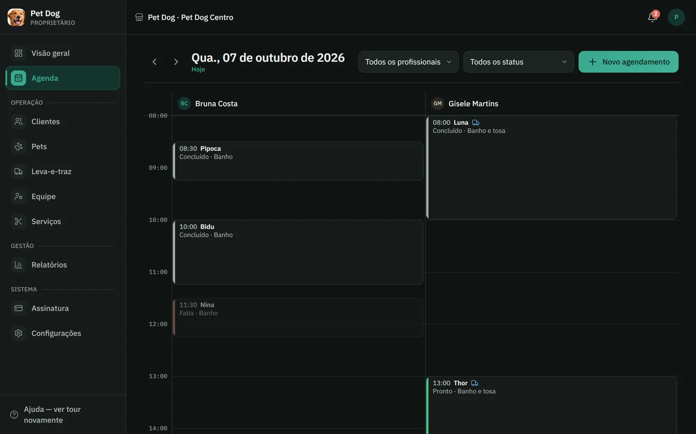
Task: Open the Relatórios menu label
Action: tap(49, 265)
